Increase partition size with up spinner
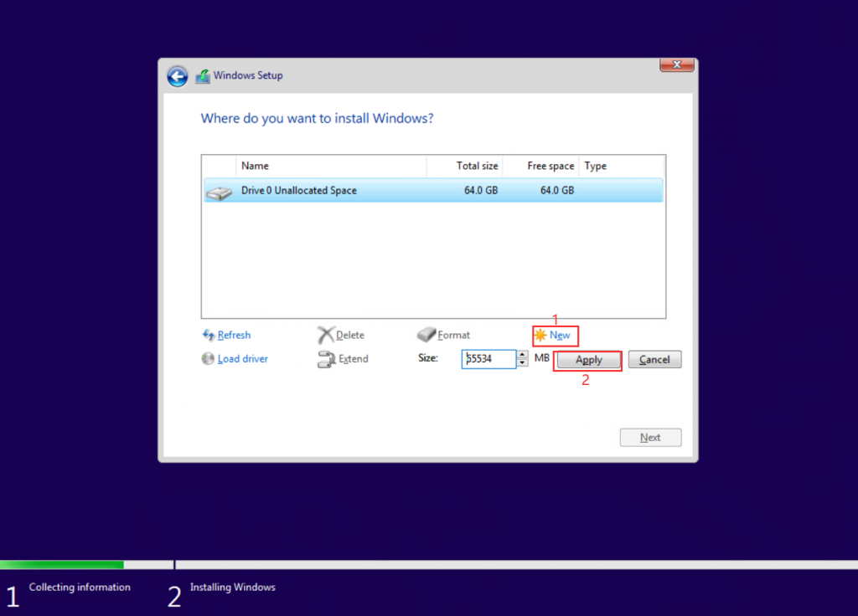 [523, 355]
